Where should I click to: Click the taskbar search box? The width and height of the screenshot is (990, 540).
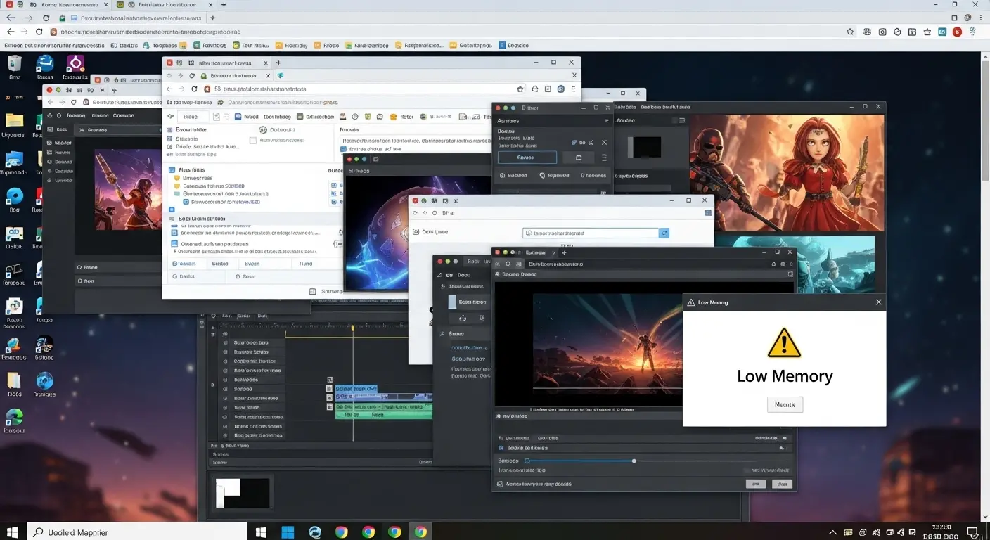[137, 532]
